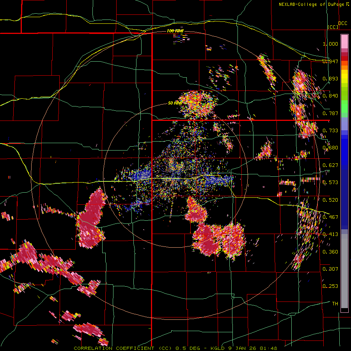This screenshot has width=351, height=351.
Task: Click the 01:48 timestamp in caption
Action: coord(268,348)
